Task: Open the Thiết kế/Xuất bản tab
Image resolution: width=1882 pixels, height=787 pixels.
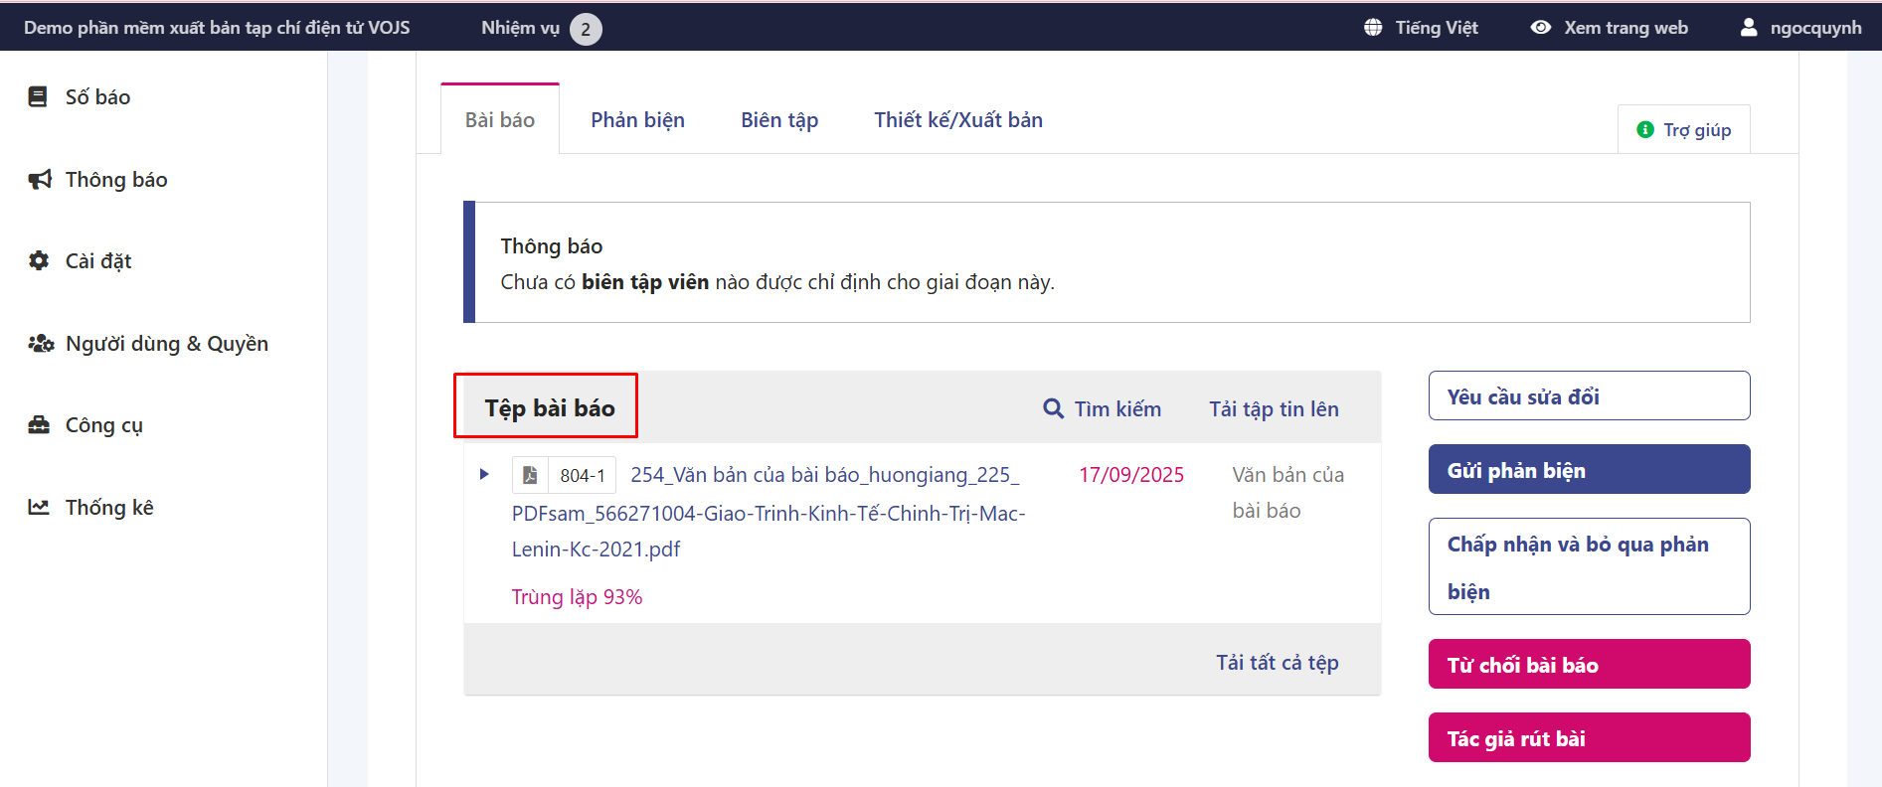Action: click(957, 120)
